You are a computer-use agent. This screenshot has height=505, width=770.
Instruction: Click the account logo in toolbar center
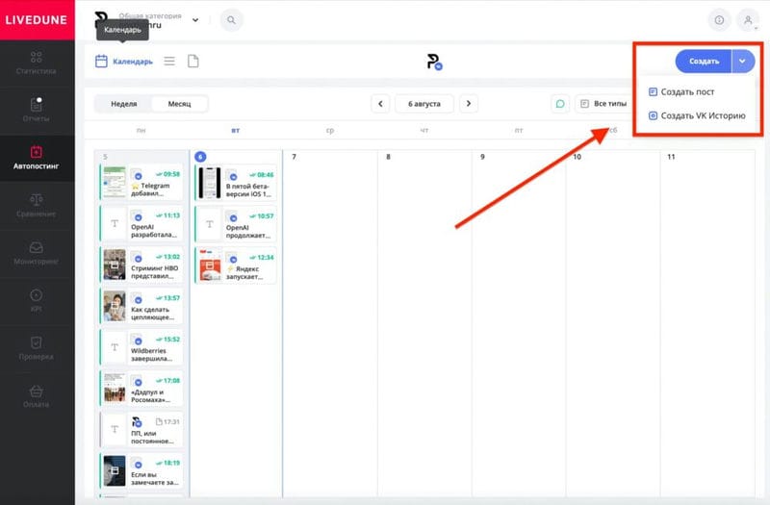point(434,62)
